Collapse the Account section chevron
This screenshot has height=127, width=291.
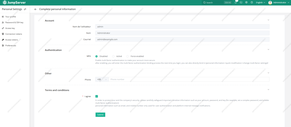(x=268, y=20)
